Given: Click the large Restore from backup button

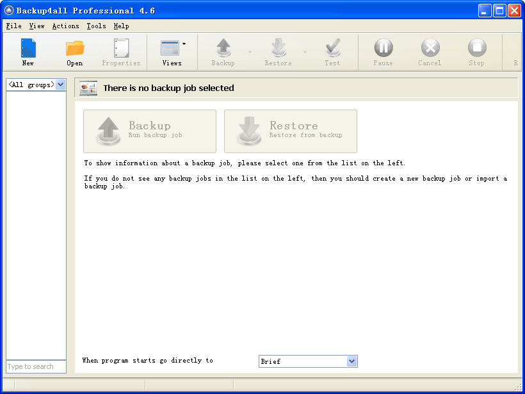Looking at the screenshot, I should [x=291, y=131].
